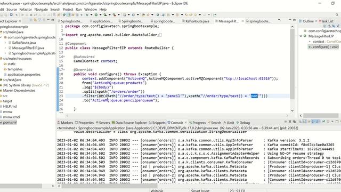Toggle Word Wrap in Console toolbar
341x192 pixels.
click(309, 122)
